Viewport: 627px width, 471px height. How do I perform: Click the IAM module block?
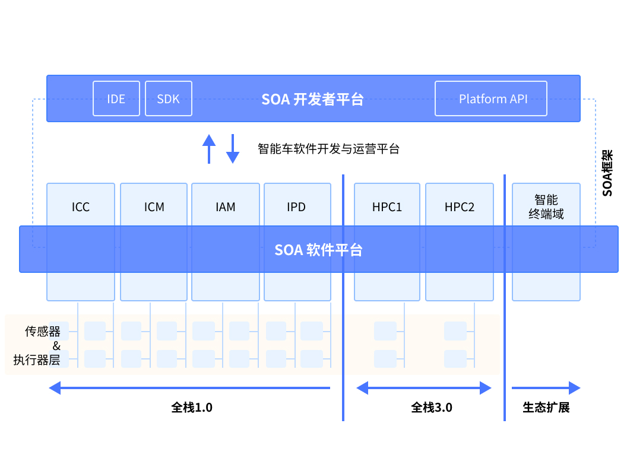click(226, 241)
